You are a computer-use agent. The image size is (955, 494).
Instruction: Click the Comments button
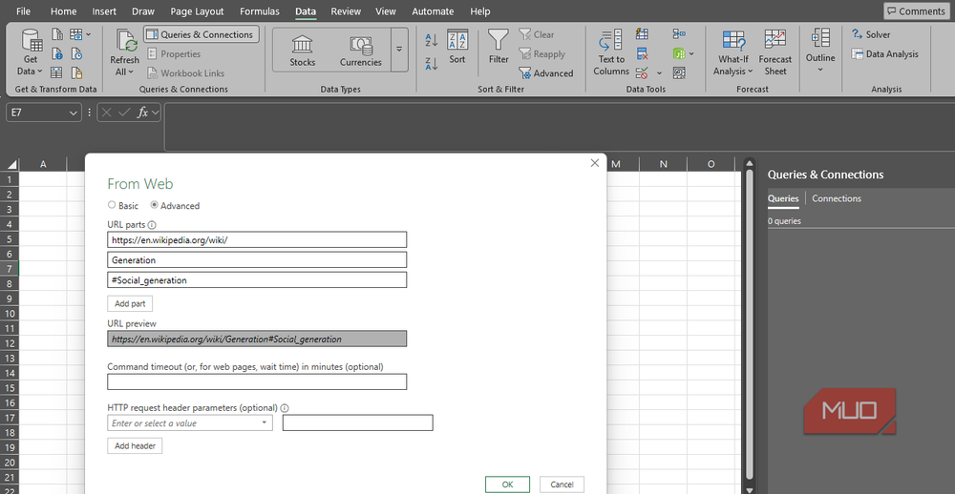click(916, 10)
